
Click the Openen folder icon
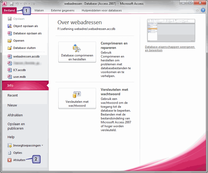(x=10, y=41)
